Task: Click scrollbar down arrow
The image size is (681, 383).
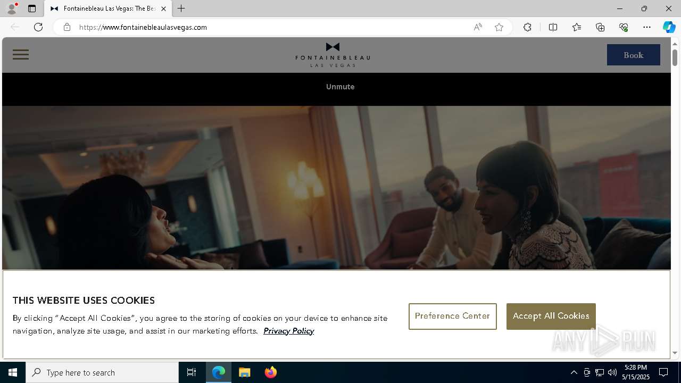Action: pyautogui.click(x=675, y=353)
